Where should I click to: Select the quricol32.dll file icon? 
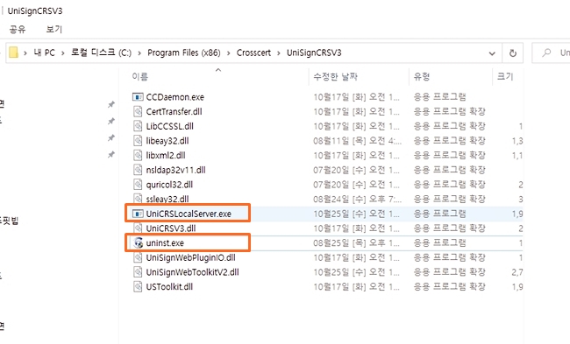click(x=138, y=185)
